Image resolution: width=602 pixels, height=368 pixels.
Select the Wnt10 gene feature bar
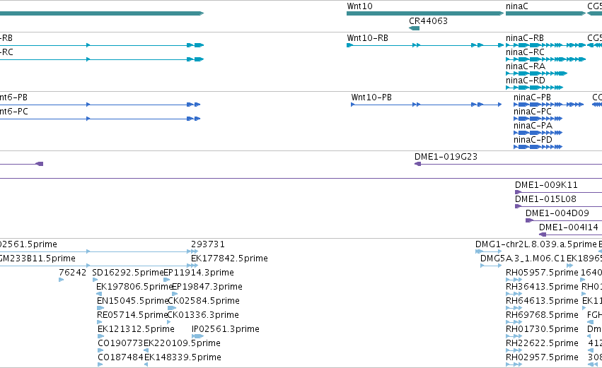pos(425,13)
